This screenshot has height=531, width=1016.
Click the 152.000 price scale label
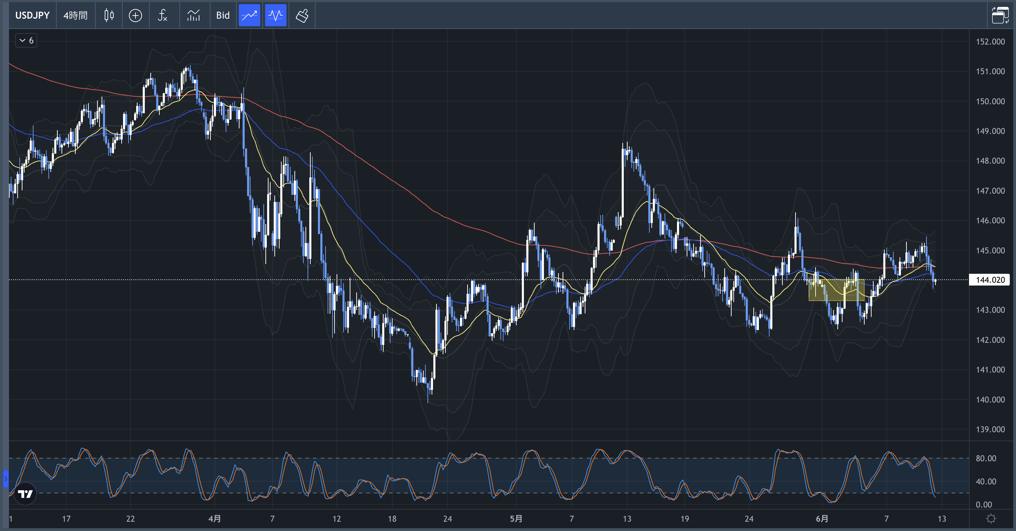[990, 41]
